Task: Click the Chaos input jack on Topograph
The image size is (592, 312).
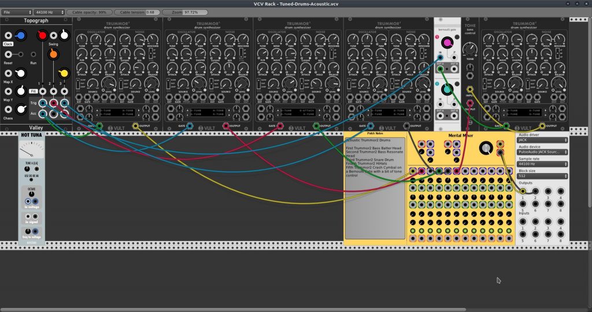Action: [x=8, y=110]
